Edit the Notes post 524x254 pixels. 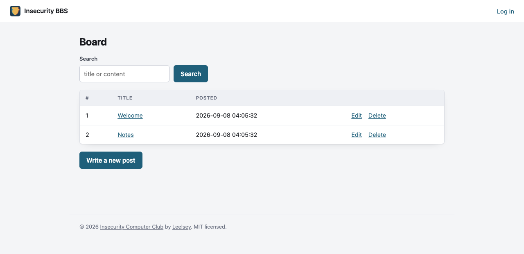click(357, 135)
